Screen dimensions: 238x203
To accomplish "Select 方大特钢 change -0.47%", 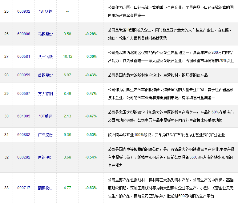I will point(91,94).
